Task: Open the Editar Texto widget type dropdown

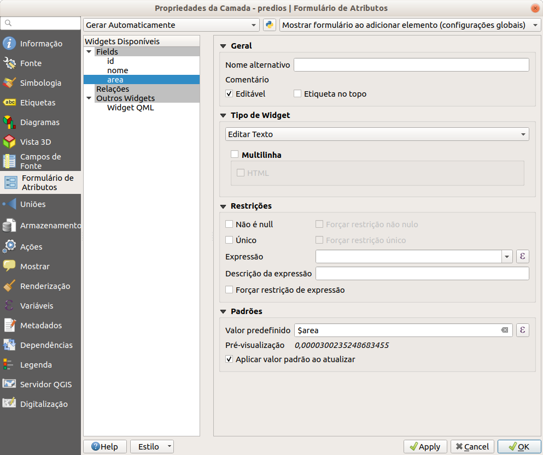Action: pos(377,134)
